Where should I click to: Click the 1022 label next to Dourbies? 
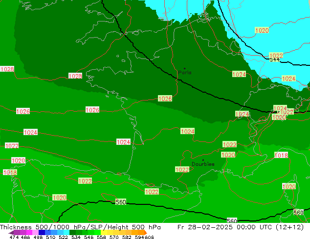pyautogui.click(x=182, y=169)
